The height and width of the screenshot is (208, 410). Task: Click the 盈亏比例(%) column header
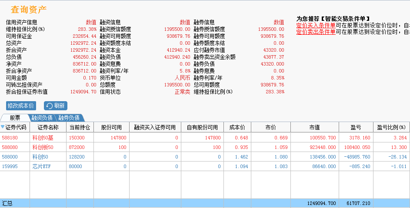click(x=391, y=127)
